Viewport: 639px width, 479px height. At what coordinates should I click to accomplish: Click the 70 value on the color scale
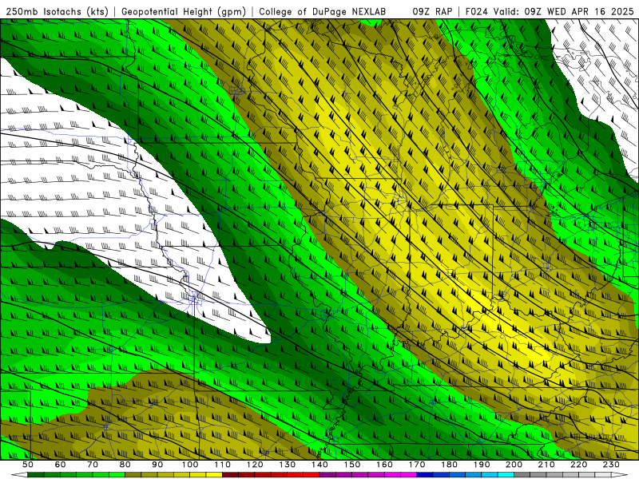click(x=93, y=465)
